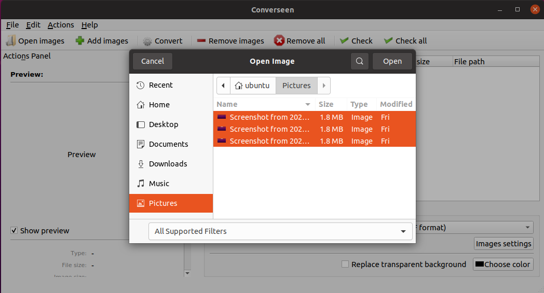The height and width of the screenshot is (293, 544).
Task: Open Documents in the dialog sidebar
Action: coord(171,144)
